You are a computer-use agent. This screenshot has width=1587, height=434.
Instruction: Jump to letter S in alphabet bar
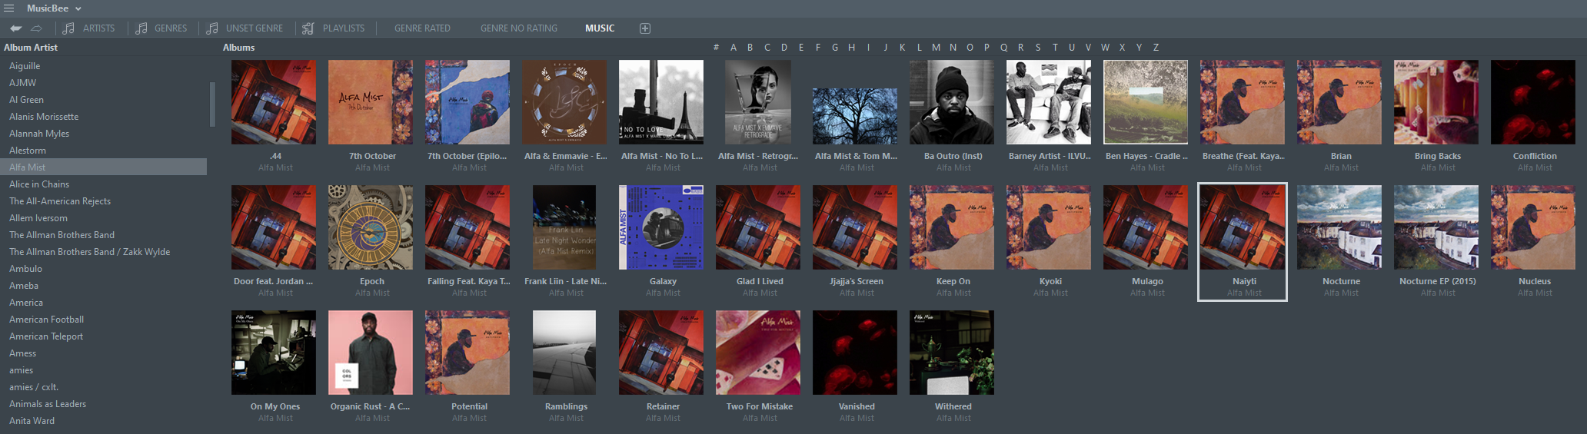[1038, 48]
